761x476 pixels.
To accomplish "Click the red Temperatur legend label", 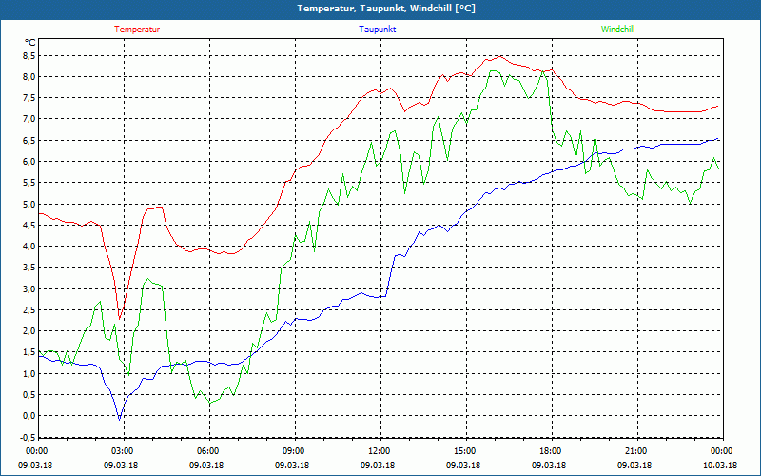I will coord(137,30).
